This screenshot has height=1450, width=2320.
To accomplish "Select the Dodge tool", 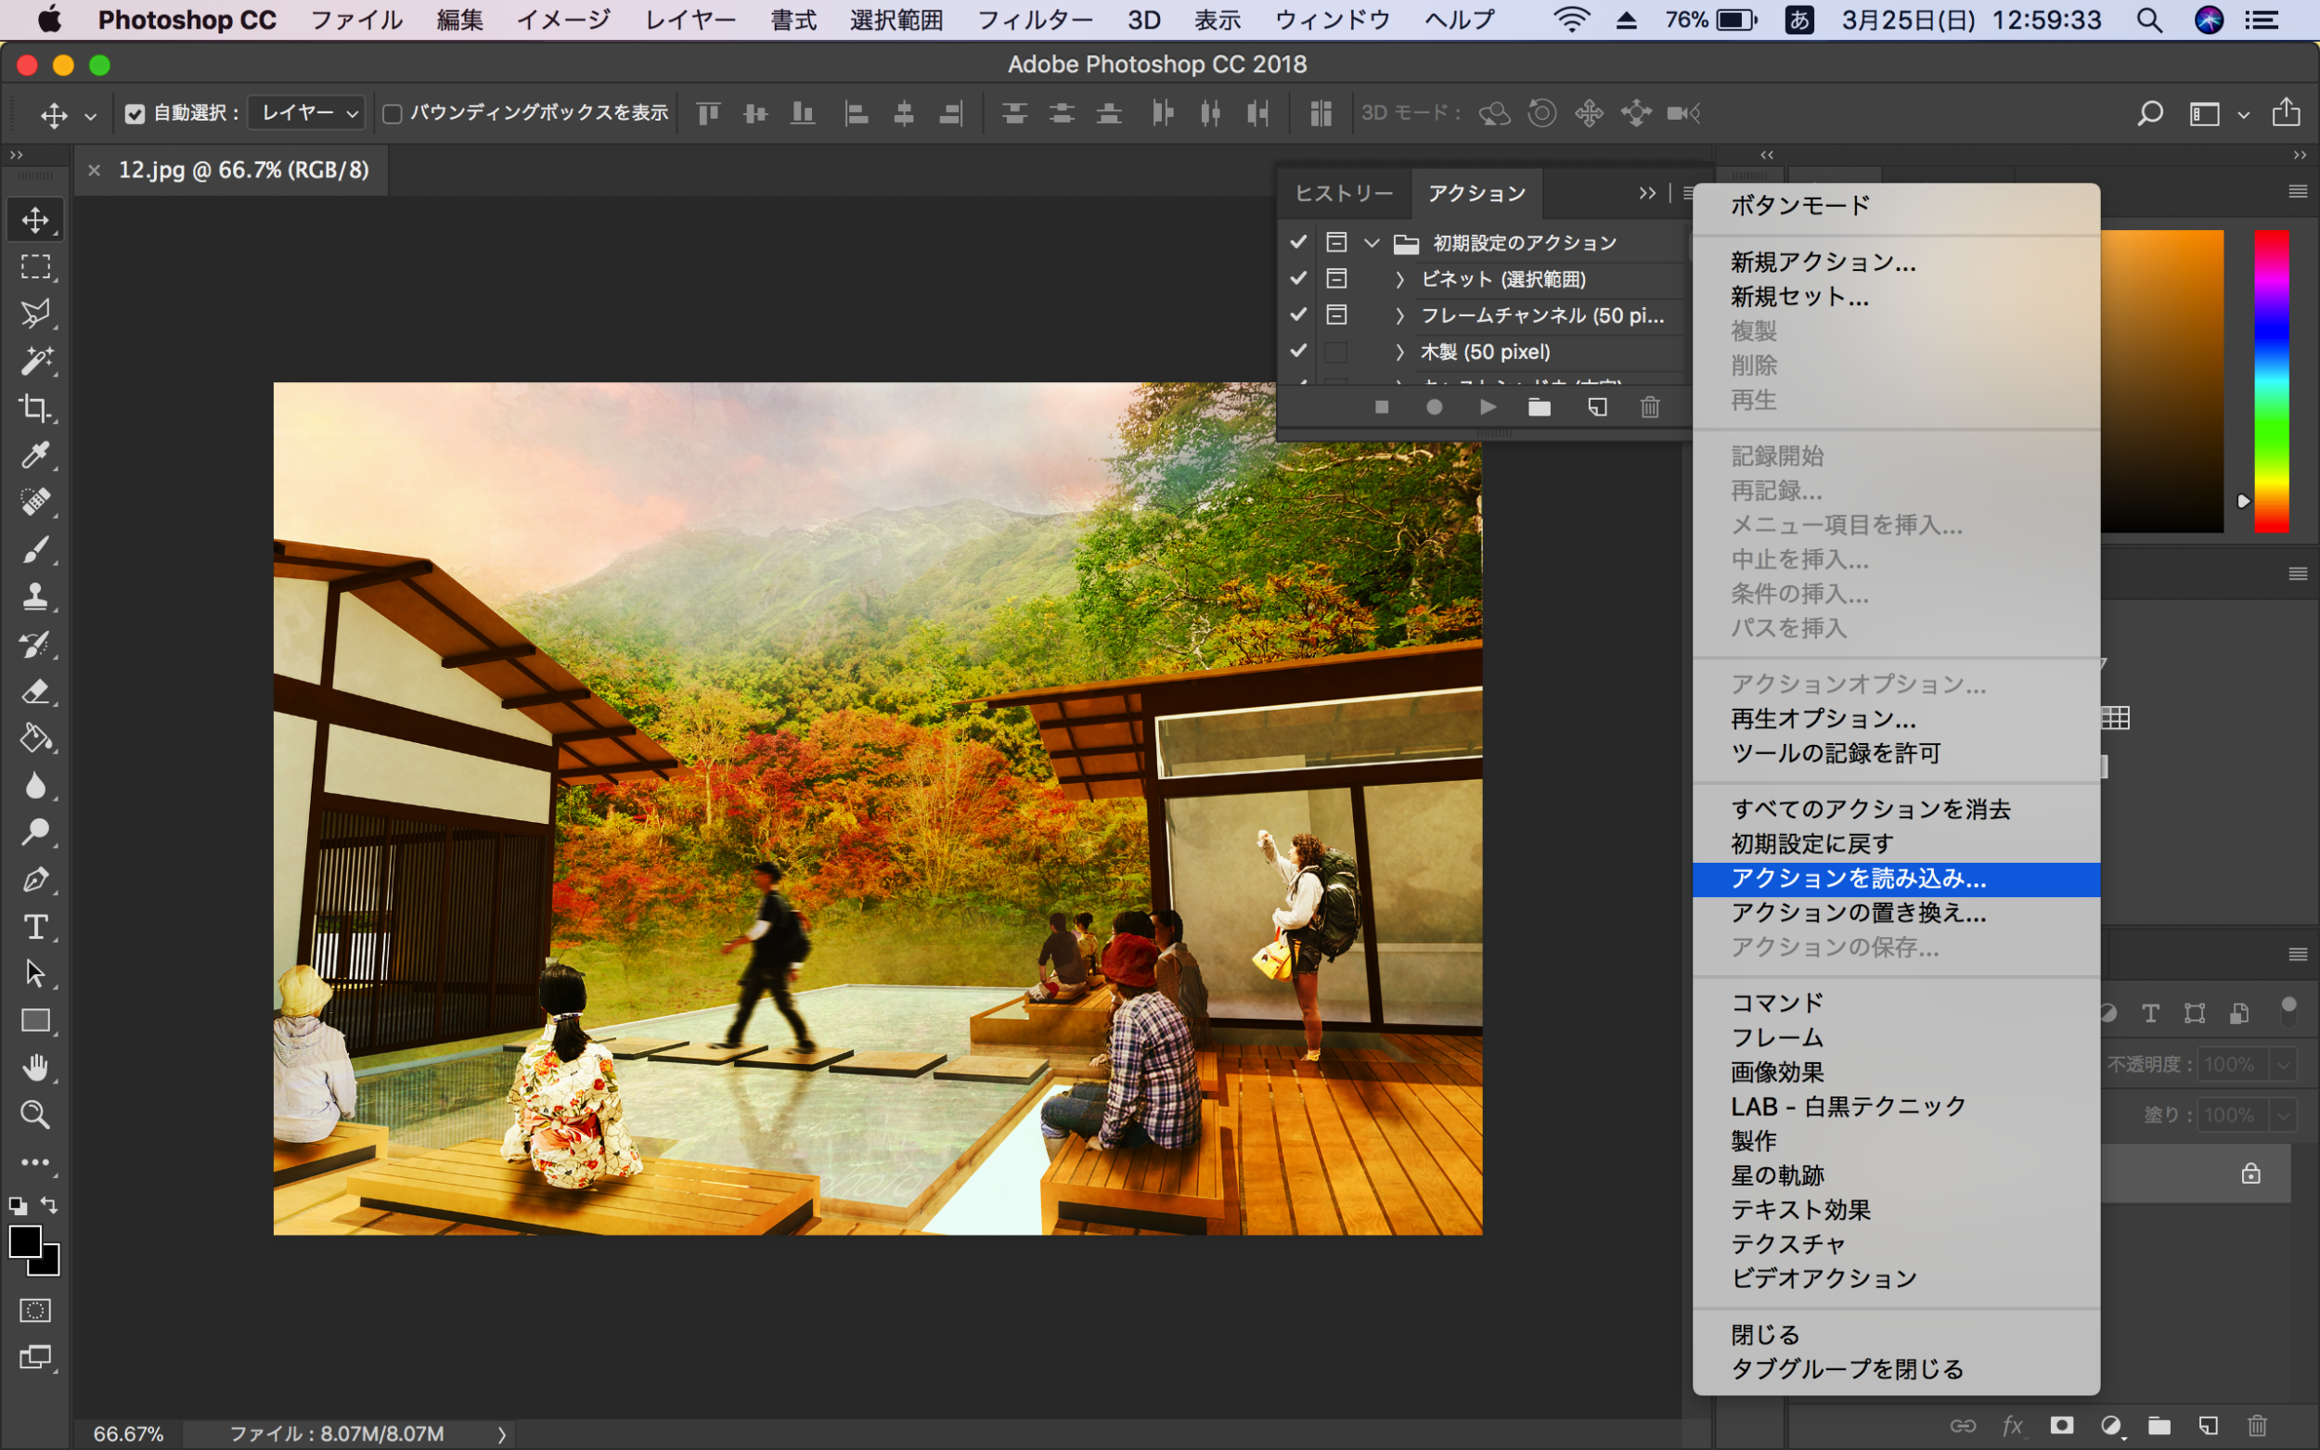I will pos(35,832).
